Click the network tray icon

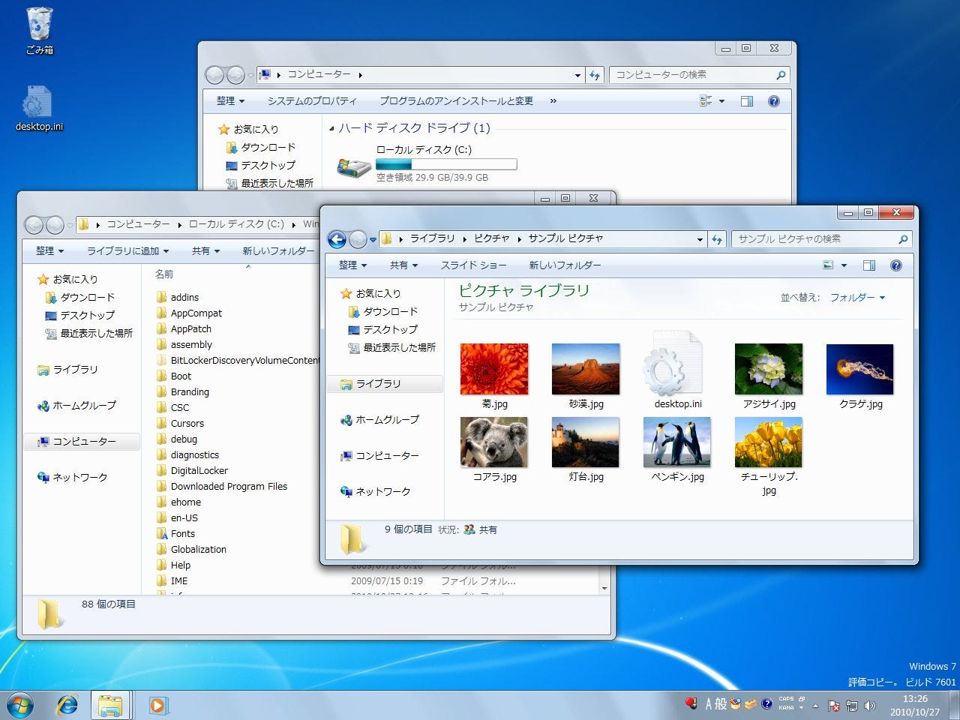pyautogui.click(x=852, y=705)
